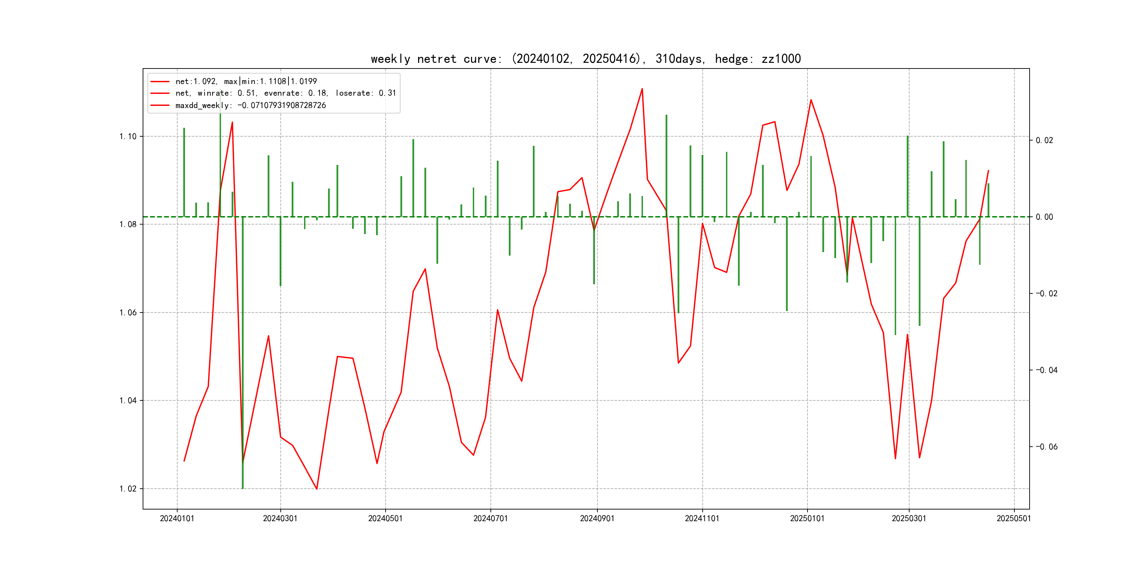Click the red line sample beside maxdd_weekly
Screen dimensions: 1144x572
click(160, 105)
